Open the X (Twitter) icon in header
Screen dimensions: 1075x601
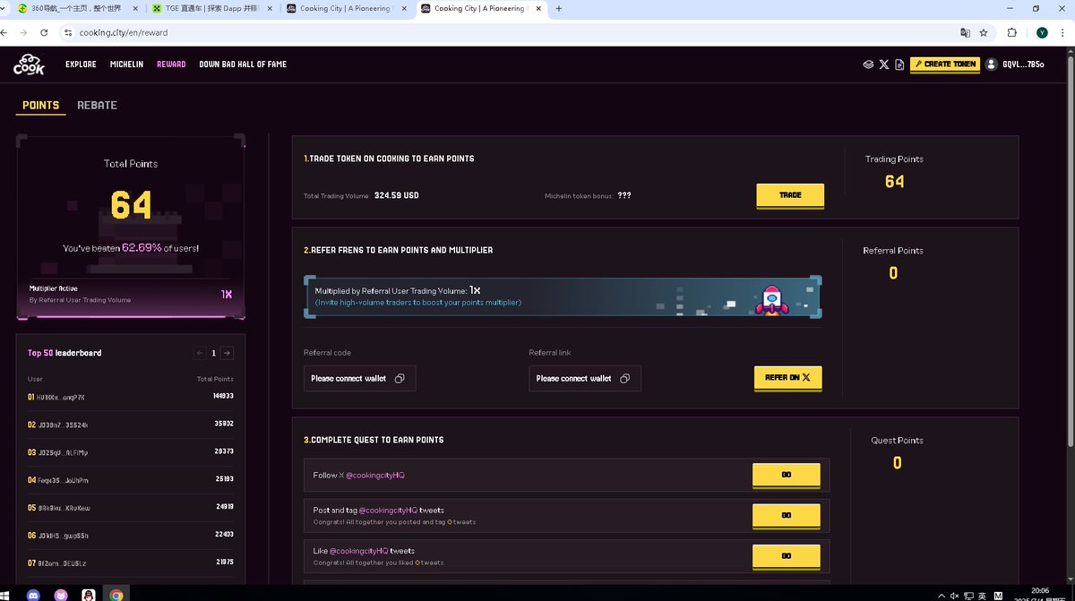884,64
